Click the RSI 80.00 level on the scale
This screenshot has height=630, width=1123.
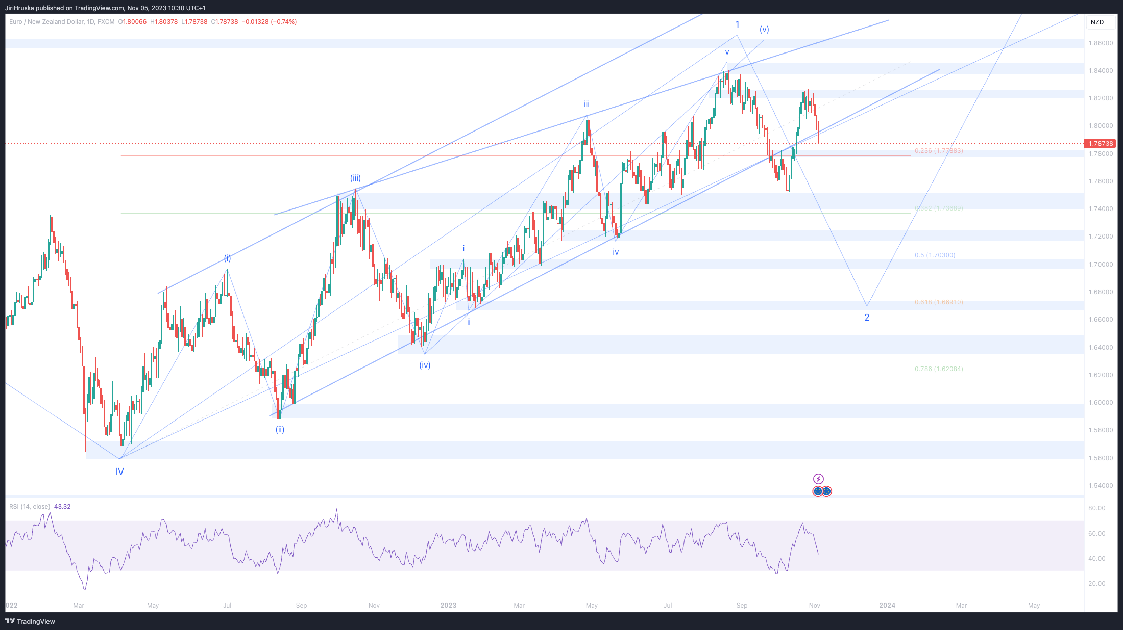(1096, 508)
